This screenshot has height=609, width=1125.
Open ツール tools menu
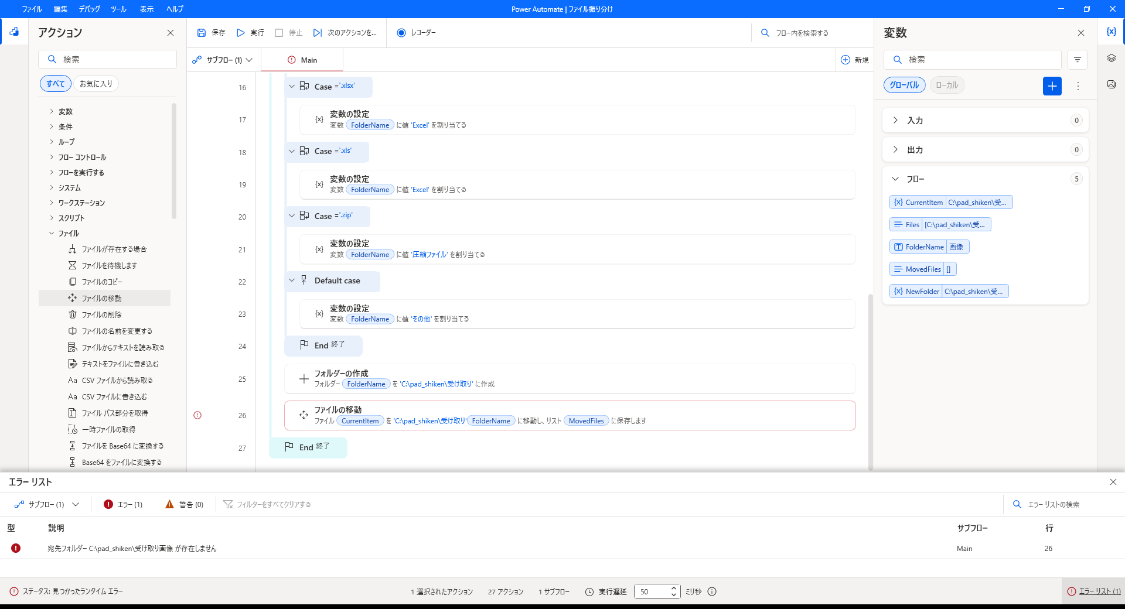point(119,9)
